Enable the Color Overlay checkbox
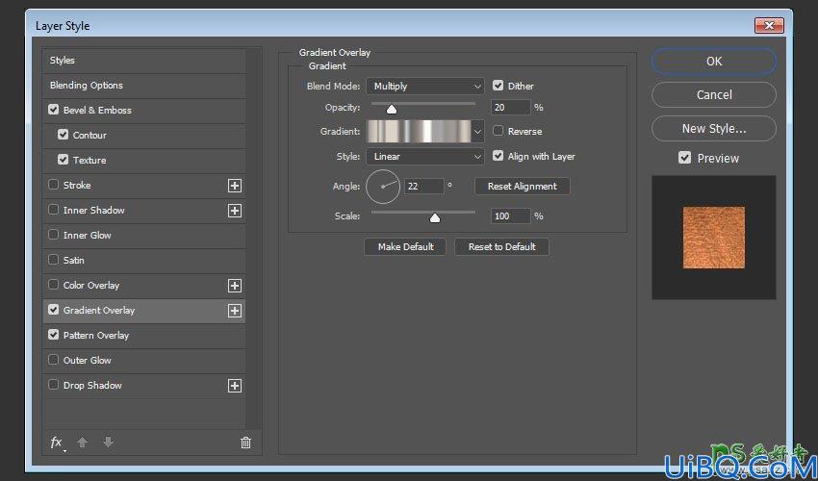Screen dimensions: 818x481 [x=53, y=285]
